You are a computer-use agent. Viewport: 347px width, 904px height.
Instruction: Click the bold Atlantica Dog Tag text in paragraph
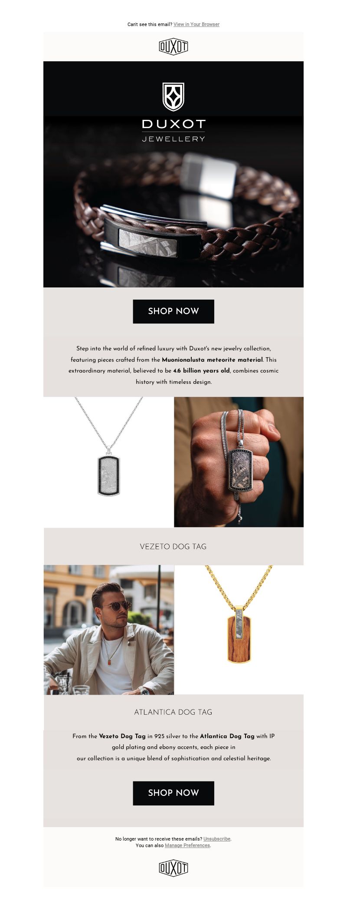click(x=227, y=736)
